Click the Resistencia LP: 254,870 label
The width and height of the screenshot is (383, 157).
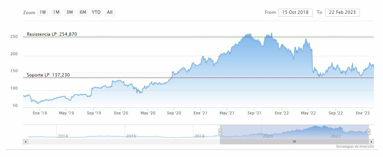52,34
